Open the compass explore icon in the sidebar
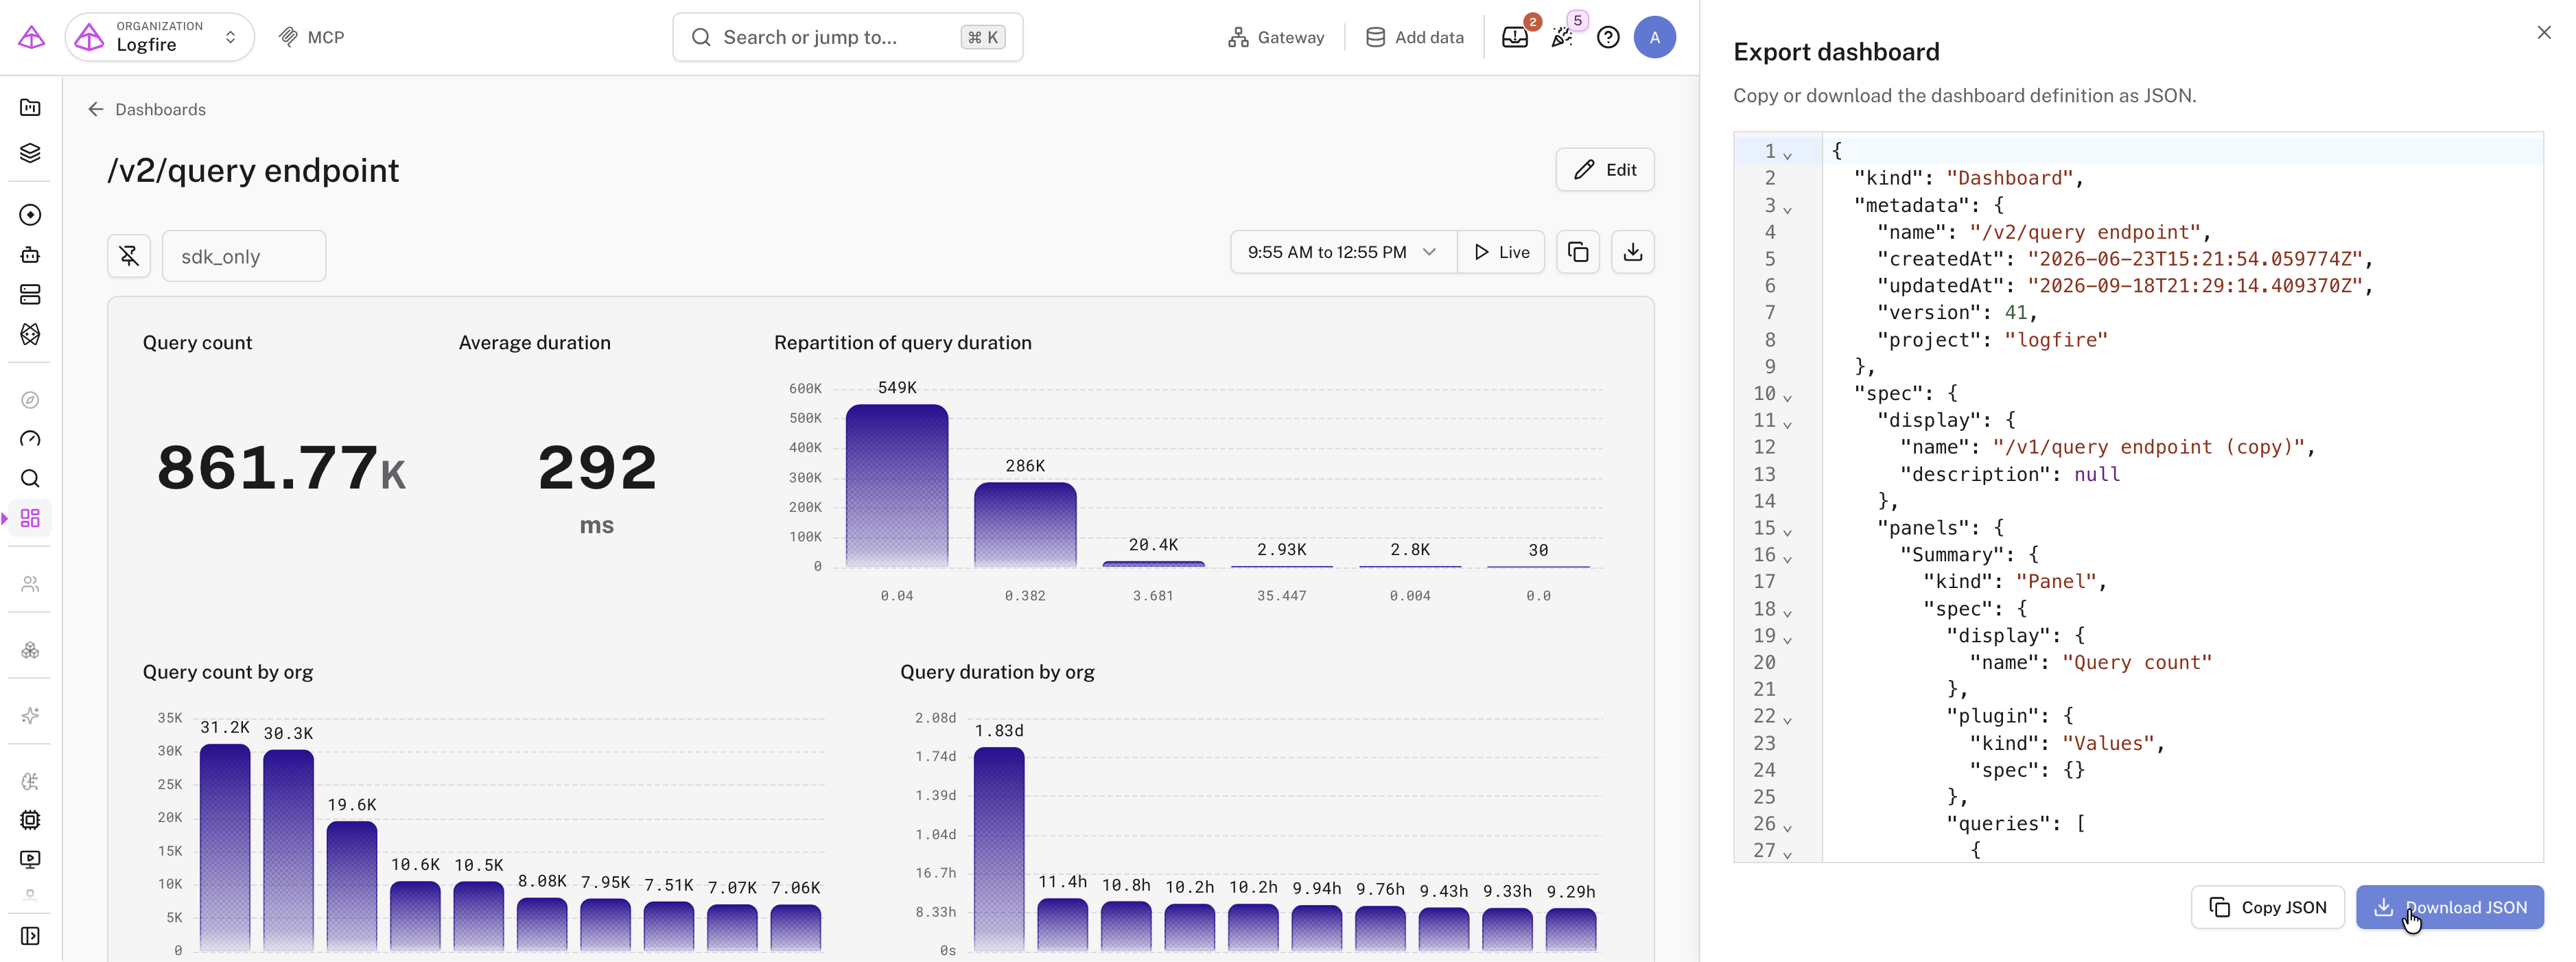 (30, 400)
